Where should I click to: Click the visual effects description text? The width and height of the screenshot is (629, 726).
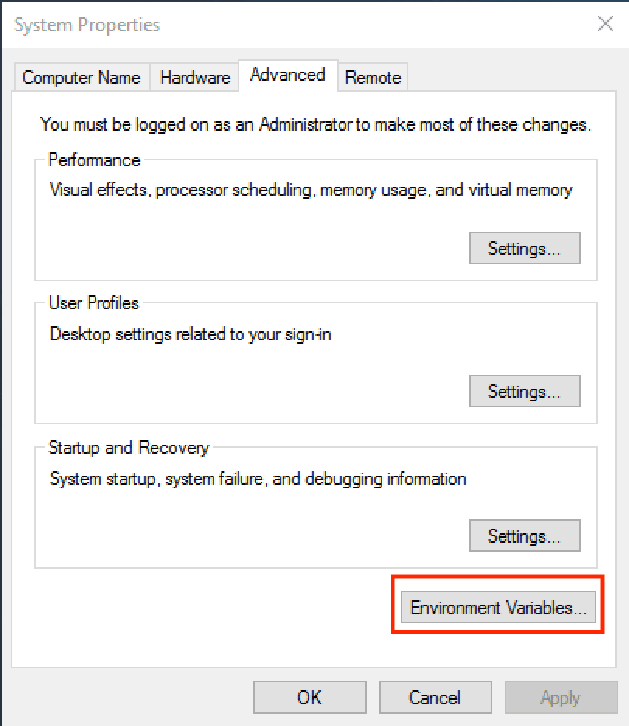[x=311, y=190]
